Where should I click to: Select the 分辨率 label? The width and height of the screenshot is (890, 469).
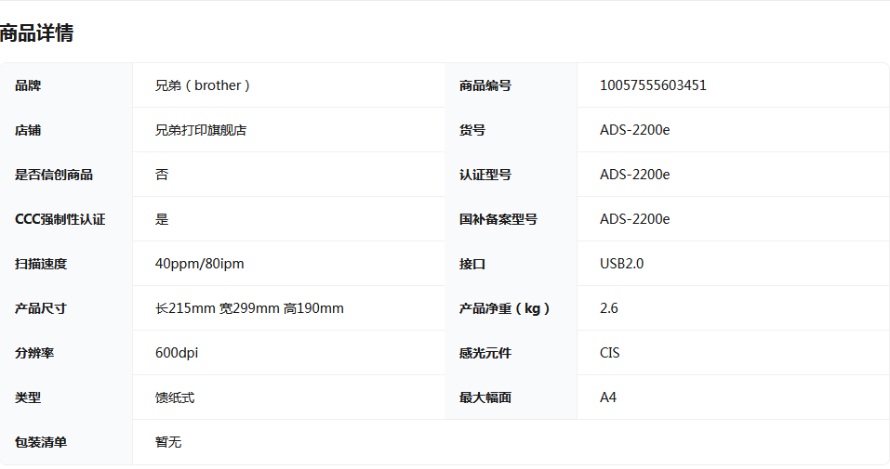point(34,353)
